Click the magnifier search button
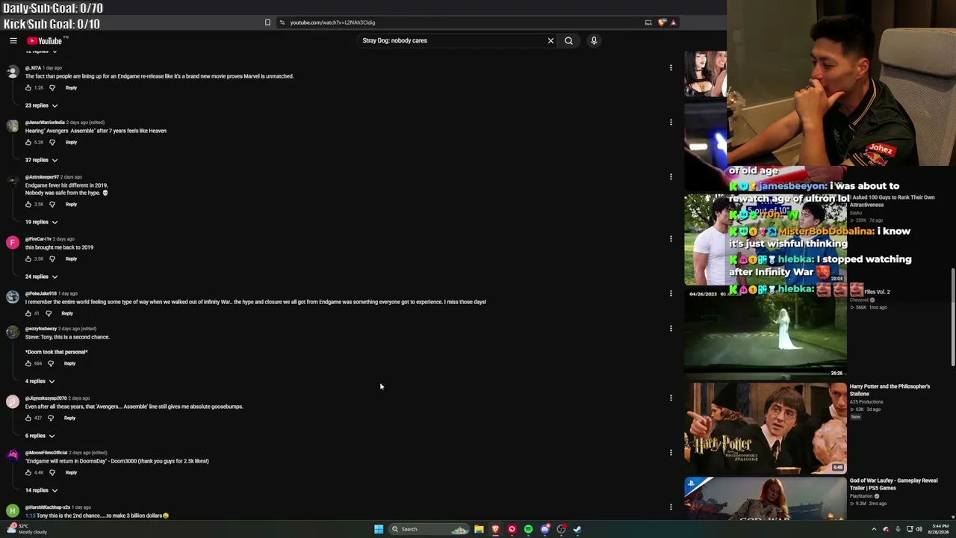The width and height of the screenshot is (956, 538). click(x=568, y=40)
